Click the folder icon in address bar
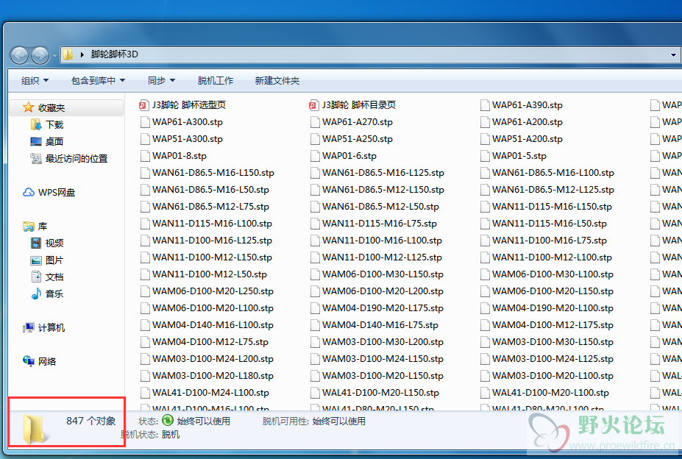The width and height of the screenshot is (682, 459). coord(68,54)
